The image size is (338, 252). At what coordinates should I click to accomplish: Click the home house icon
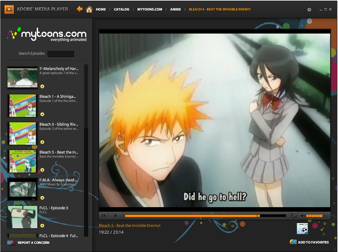89,9
